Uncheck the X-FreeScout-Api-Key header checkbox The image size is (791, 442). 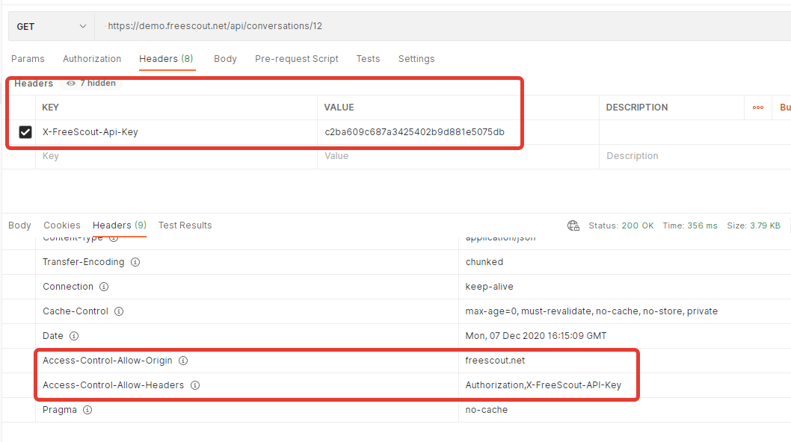coord(25,132)
